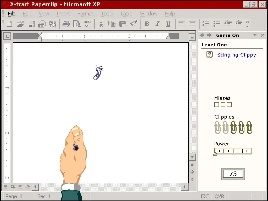Close the Game On task pane
The image size is (268, 201).
262,35
